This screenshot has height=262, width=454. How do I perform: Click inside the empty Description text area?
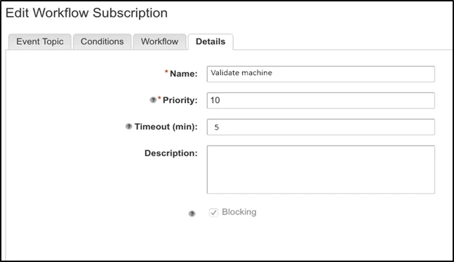(x=321, y=170)
